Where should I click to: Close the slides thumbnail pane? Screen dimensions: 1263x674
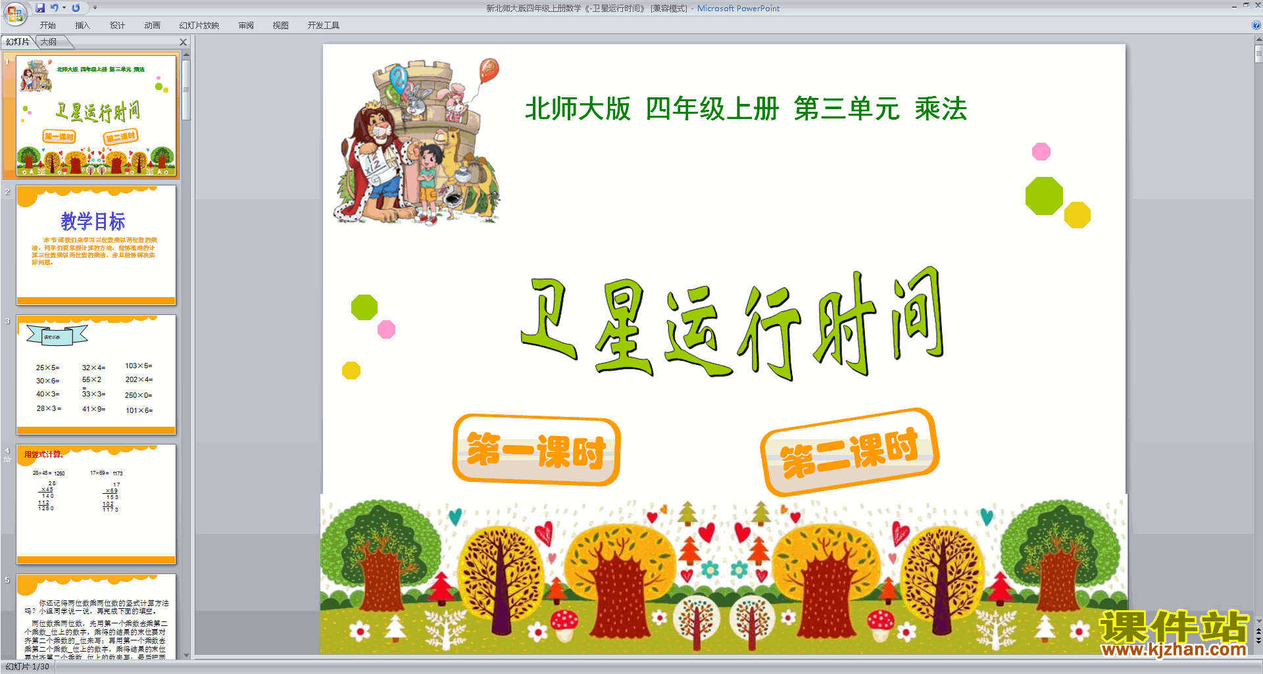(184, 42)
